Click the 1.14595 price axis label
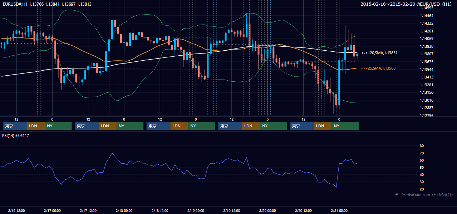Image resolution: width=457 pixels, height=214 pixels. pos(427,8)
